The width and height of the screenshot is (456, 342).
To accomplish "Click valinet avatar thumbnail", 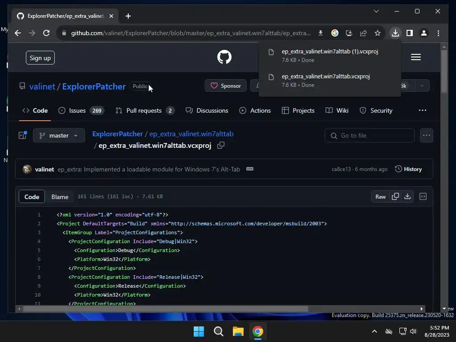I will [x=27, y=169].
